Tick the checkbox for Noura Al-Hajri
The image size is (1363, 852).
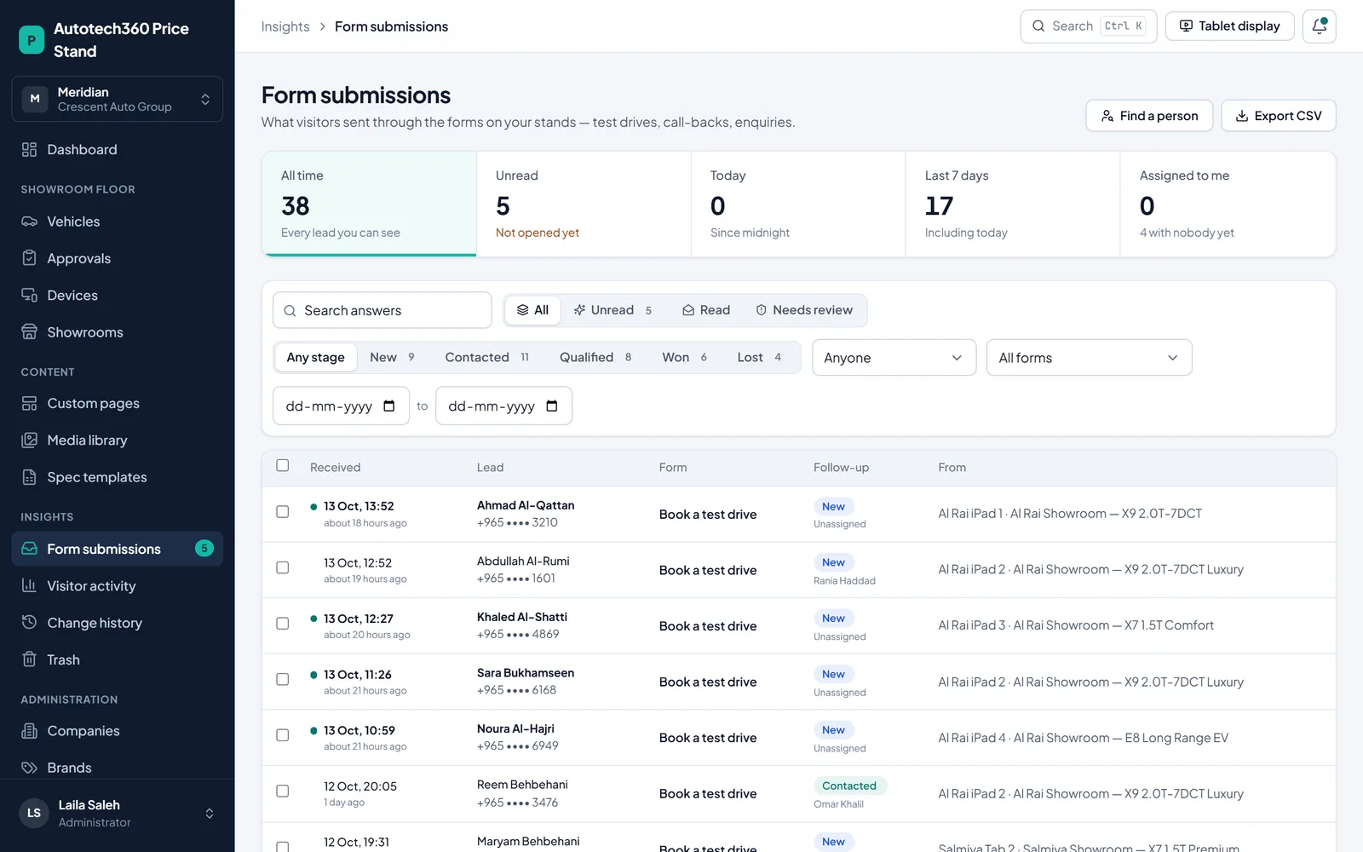click(x=283, y=735)
